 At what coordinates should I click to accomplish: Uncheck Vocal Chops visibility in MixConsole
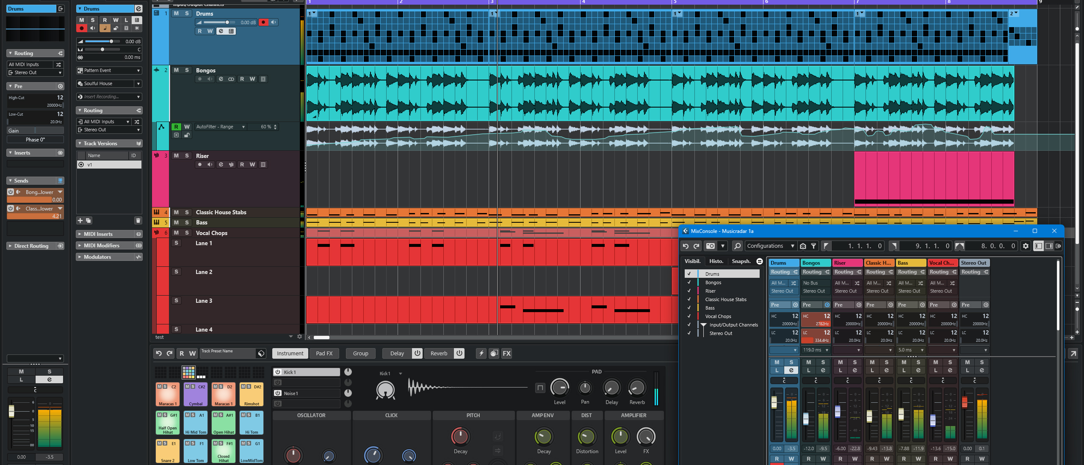point(689,316)
